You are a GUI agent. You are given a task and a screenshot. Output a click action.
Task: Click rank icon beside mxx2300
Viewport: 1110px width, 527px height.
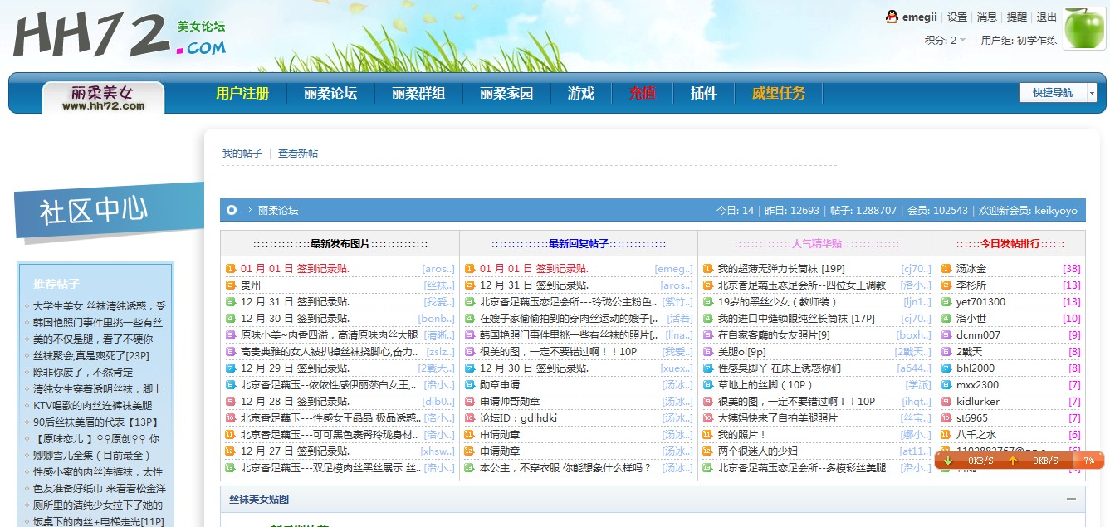pos(946,385)
